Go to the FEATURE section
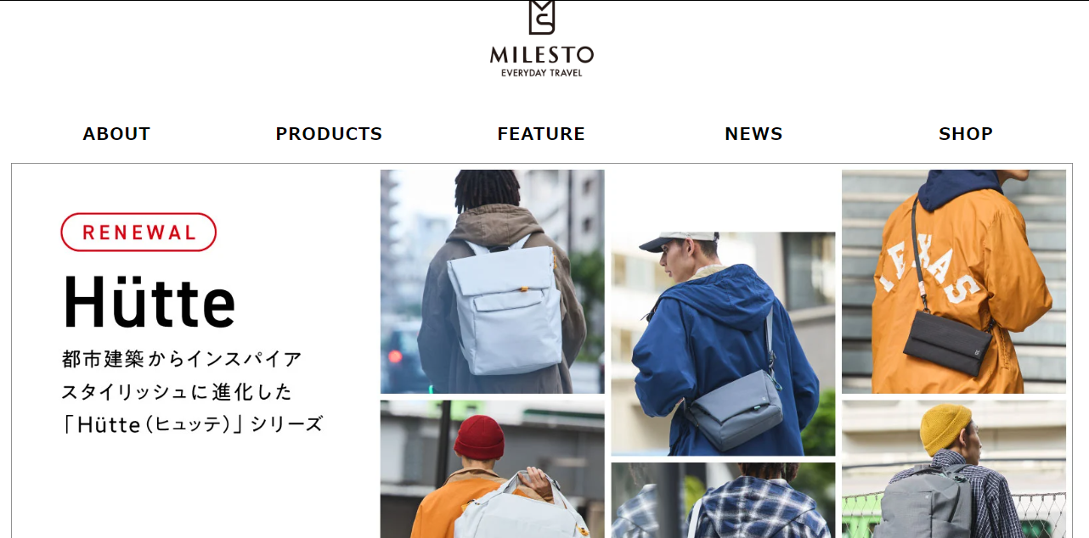1089x538 pixels. point(541,134)
